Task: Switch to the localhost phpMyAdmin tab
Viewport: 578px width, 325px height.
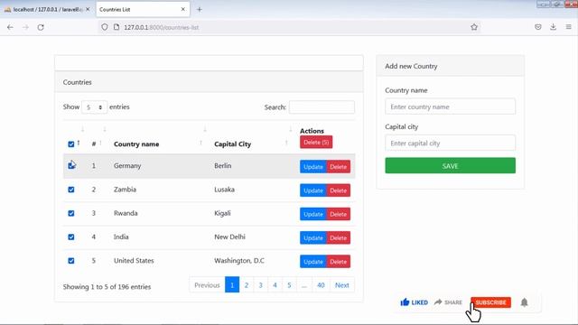Action: tap(46, 10)
